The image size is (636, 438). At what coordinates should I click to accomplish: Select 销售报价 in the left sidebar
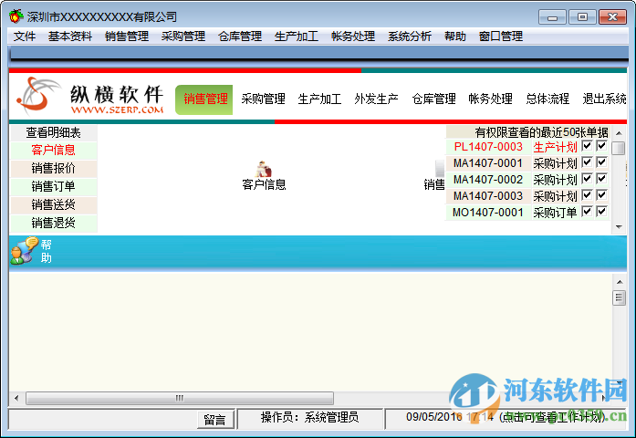tap(53, 168)
